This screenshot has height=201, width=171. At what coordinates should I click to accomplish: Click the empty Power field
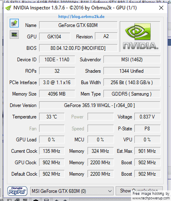[101, 116]
